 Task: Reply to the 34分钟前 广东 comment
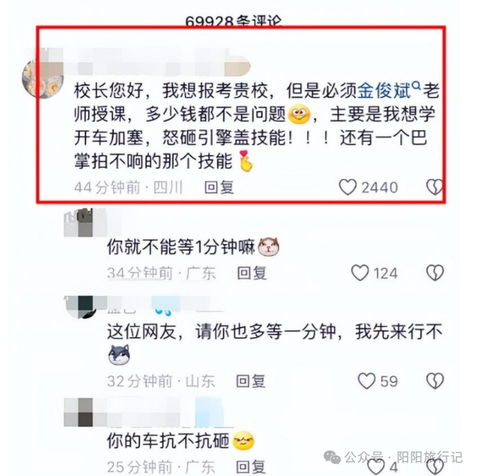[x=252, y=273]
